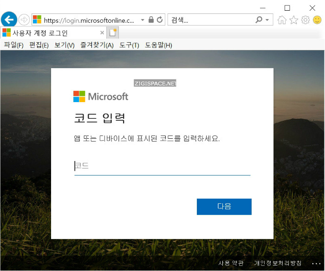
Task: Open the Tools gear icon
Action: (305, 20)
